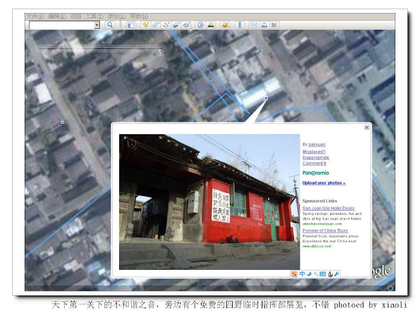The image size is (420, 313).
Task: Open the 添加(A) menu
Action: (x=115, y=16)
